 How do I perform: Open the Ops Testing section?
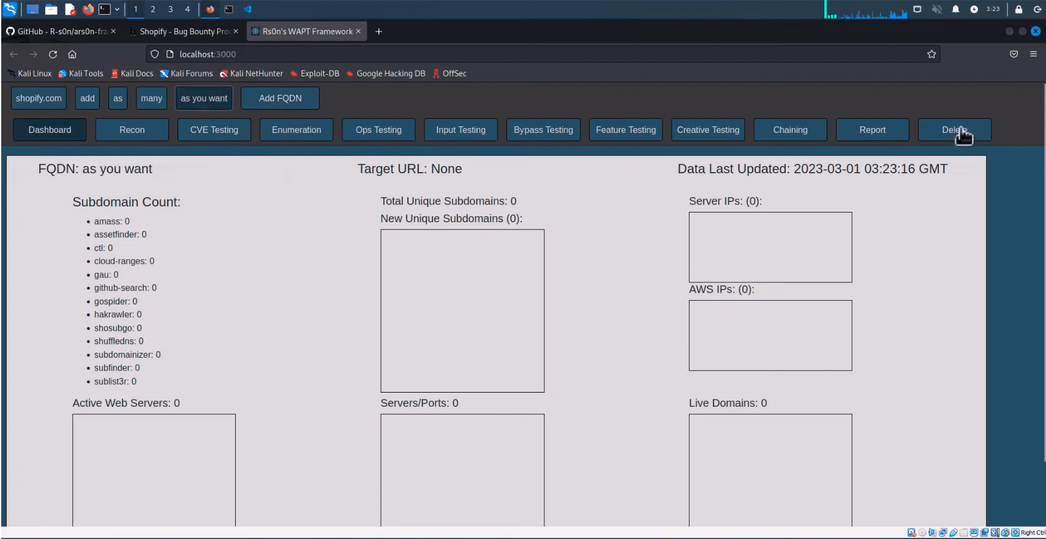[x=378, y=130]
